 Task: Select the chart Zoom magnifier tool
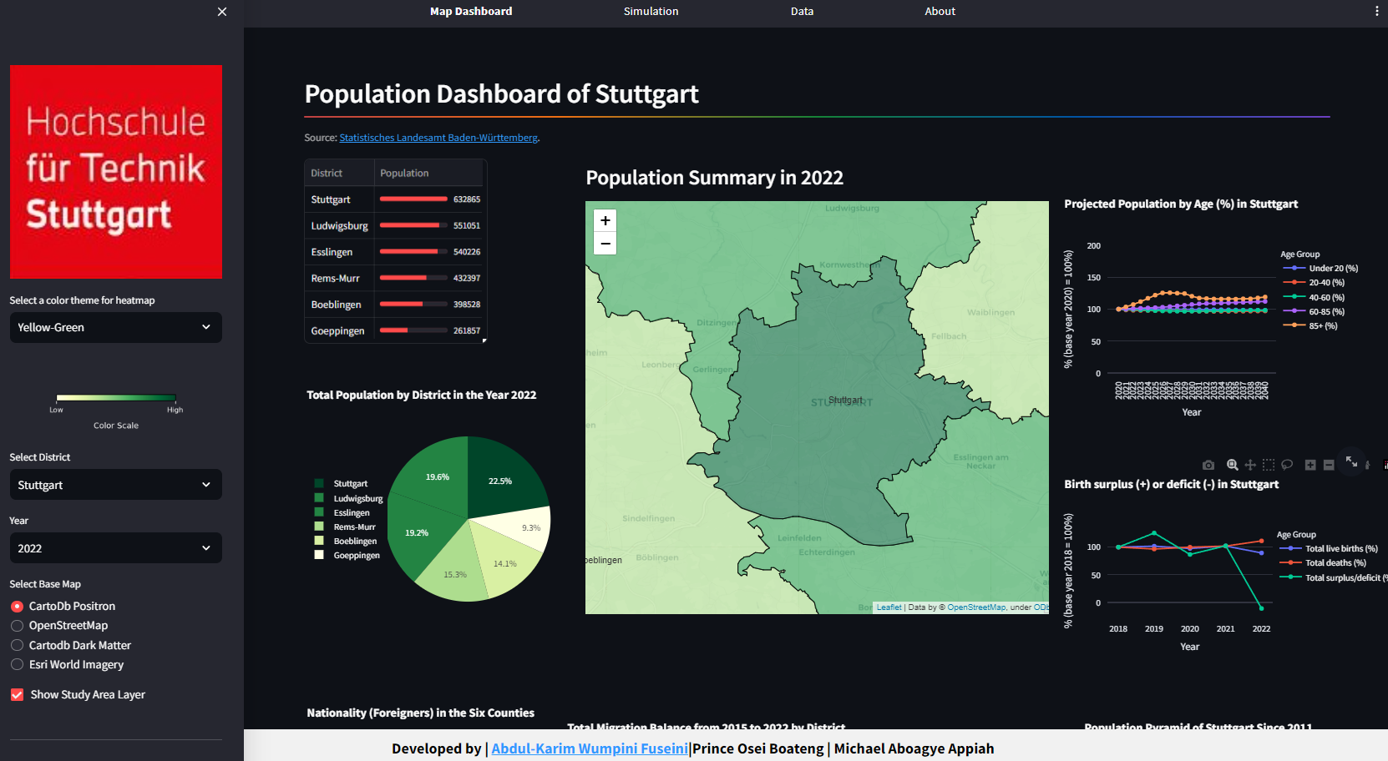[1233, 465]
